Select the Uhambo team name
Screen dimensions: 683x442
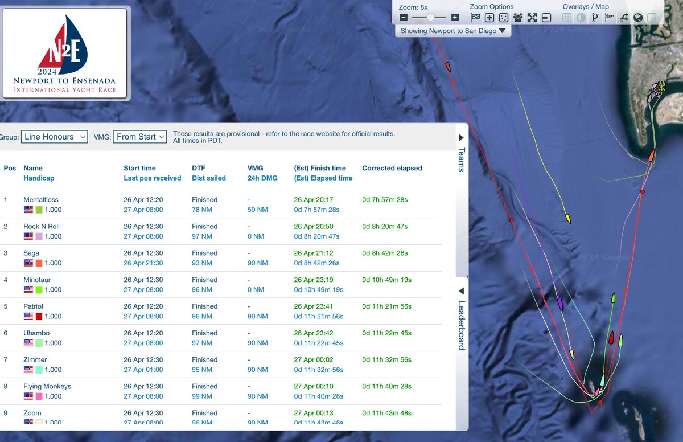tap(36, 333)
